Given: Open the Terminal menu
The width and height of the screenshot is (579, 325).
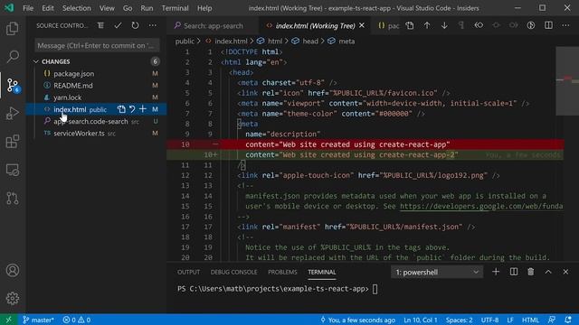Looking at the screenshot, I should [175, 8].
